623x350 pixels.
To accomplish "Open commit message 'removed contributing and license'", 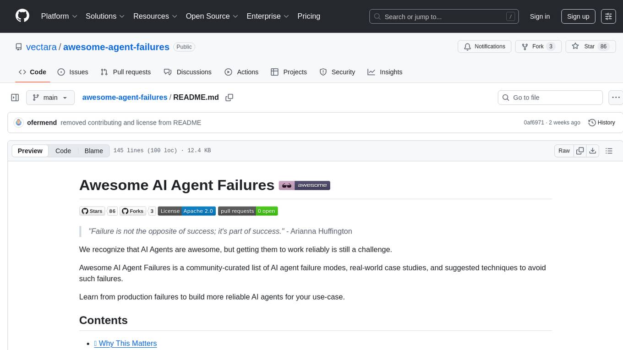I will coord(131,122).
